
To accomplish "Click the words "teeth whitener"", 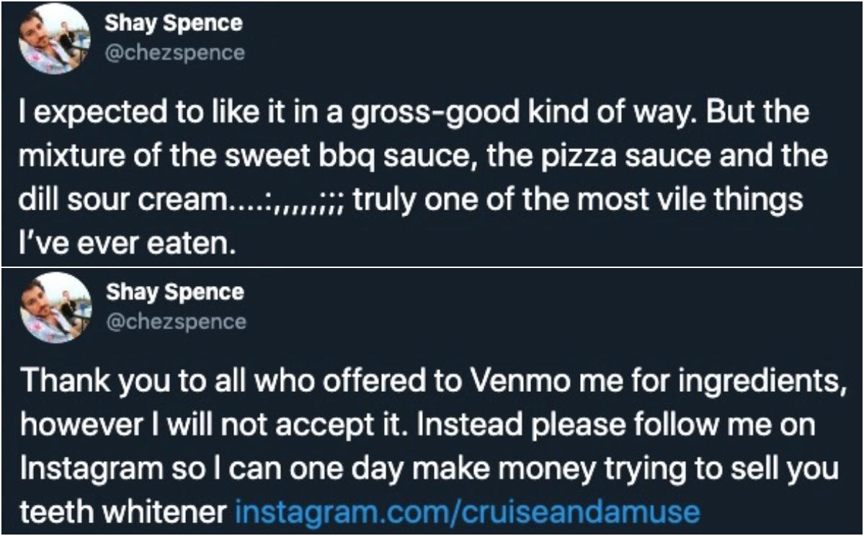I will click(123, 512).
